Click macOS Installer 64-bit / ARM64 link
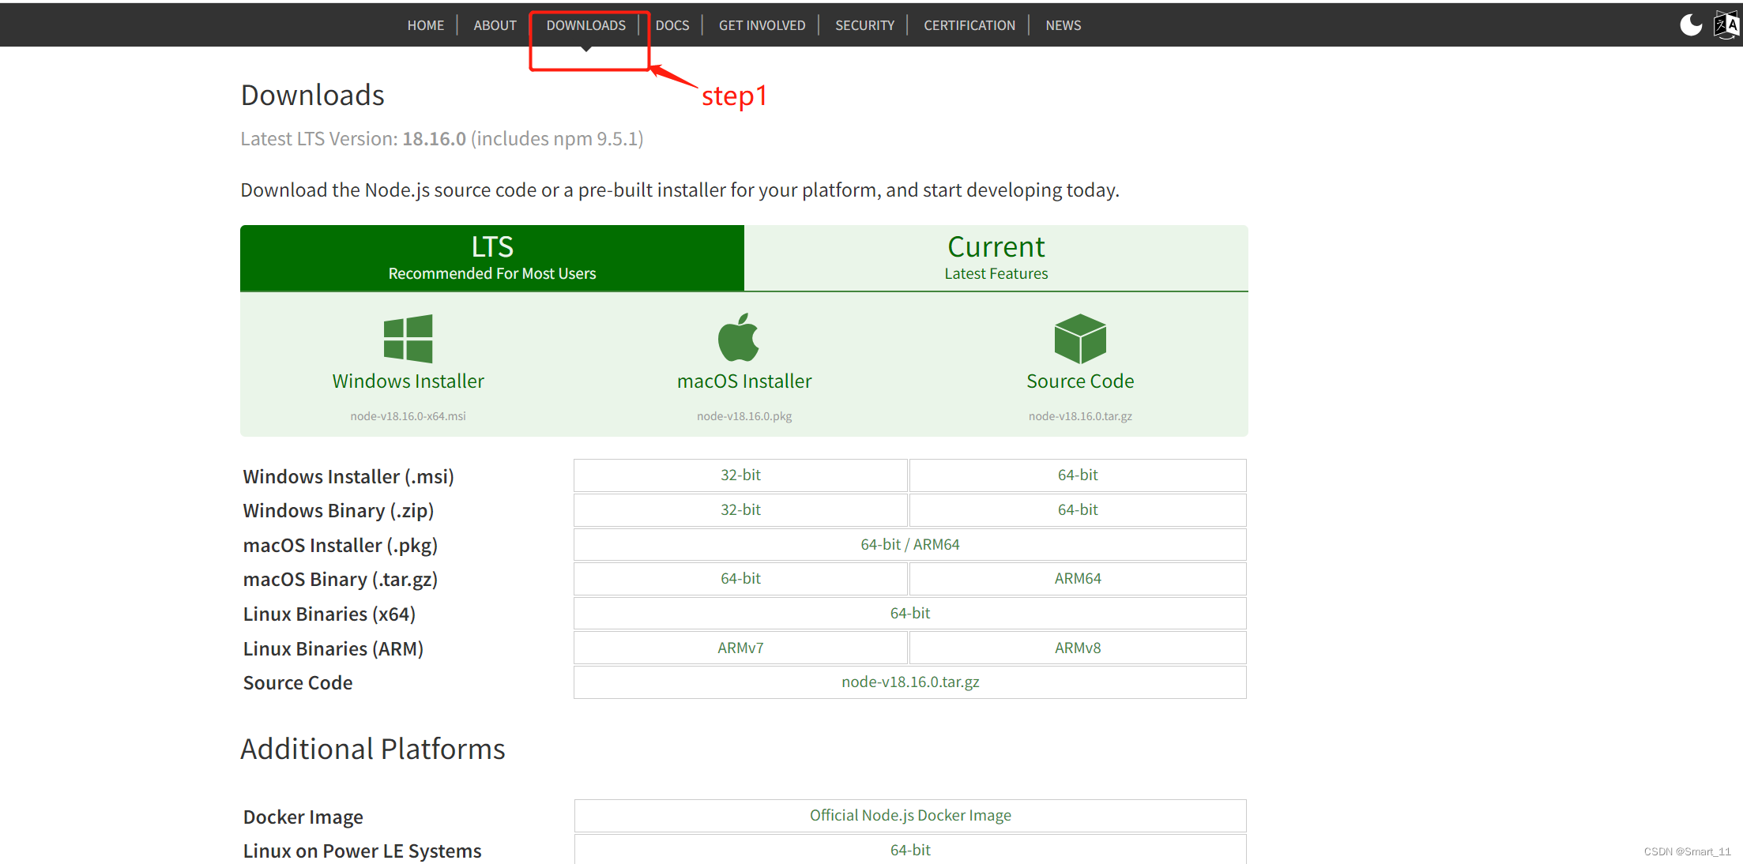Screen dimensions: 1743x864 [909, 545]
